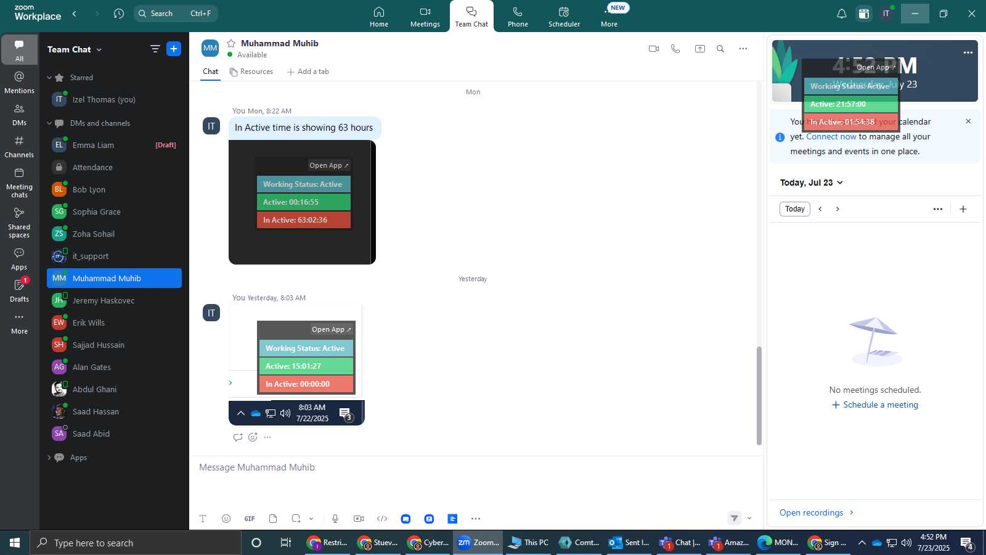
Task: Go back with the left arrow in header
Action: pyautogui.click(x=75, y=14)
